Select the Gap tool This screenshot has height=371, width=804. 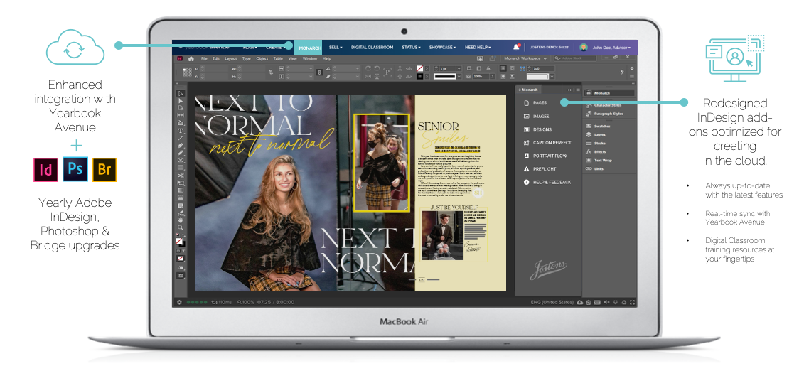tap(181, 116)
